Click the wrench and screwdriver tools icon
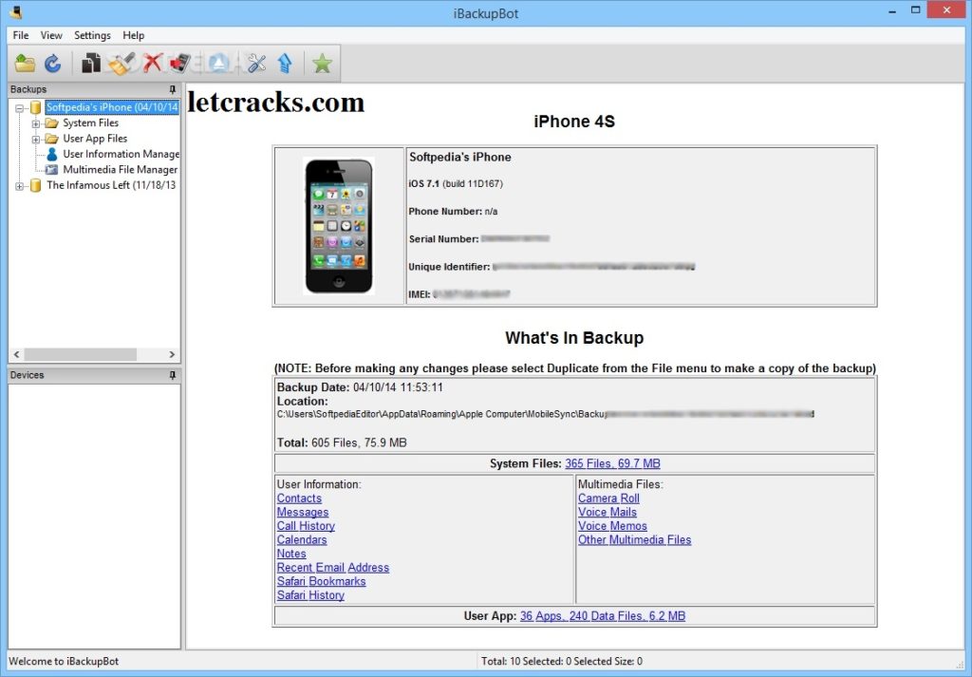Viewport: 972px width, 677px height. tap(256, 64)
